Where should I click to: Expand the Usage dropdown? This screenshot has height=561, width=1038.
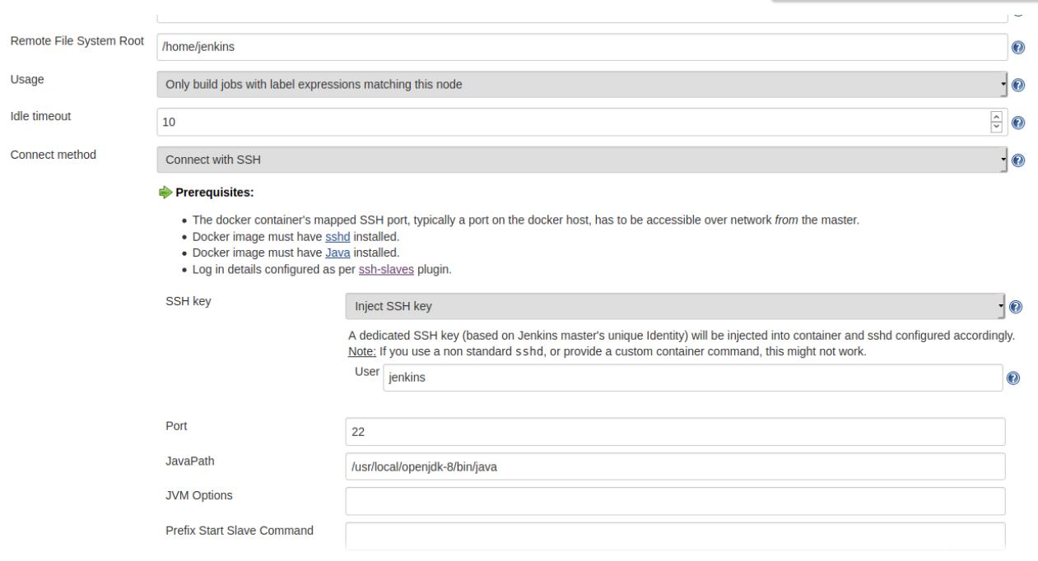(x=581, y=84)
